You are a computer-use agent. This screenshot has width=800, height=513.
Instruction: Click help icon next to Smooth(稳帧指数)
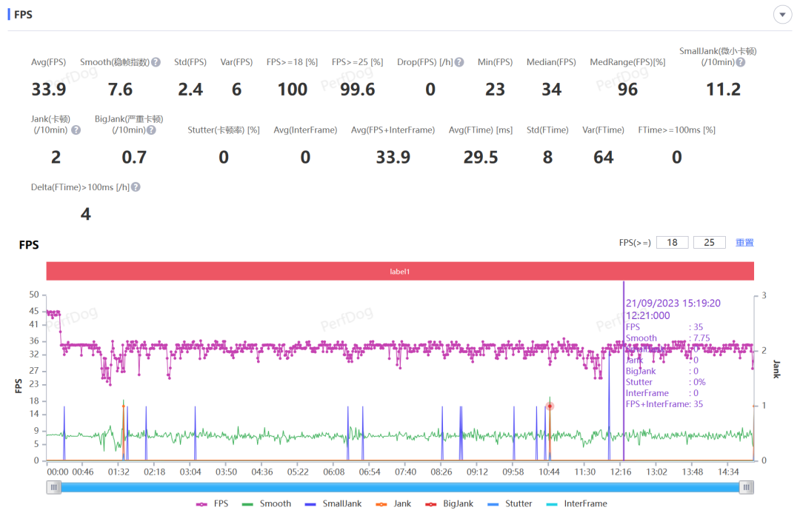[156, 63]
